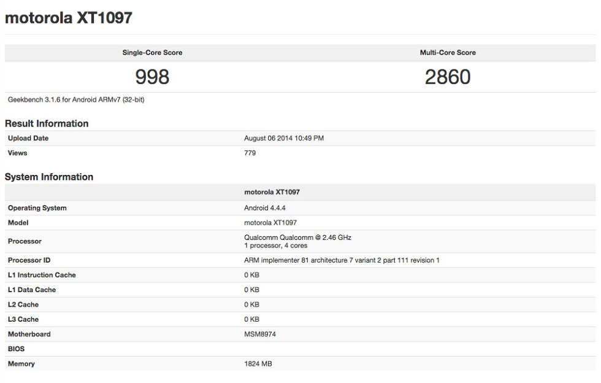Click the motorola XT1097 page title
The image size is (601, 383).
(x=68, y=18)
